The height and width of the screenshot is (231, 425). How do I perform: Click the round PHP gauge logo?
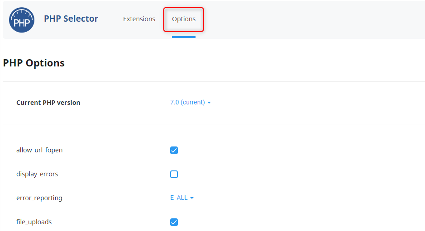click(x=22, y=20)
